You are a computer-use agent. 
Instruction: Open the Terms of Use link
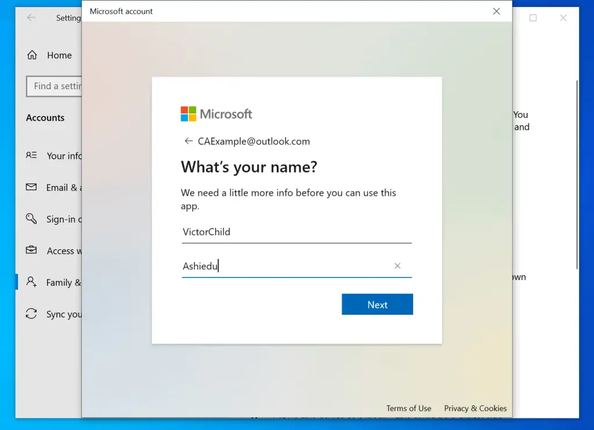(x=408, y=408)
